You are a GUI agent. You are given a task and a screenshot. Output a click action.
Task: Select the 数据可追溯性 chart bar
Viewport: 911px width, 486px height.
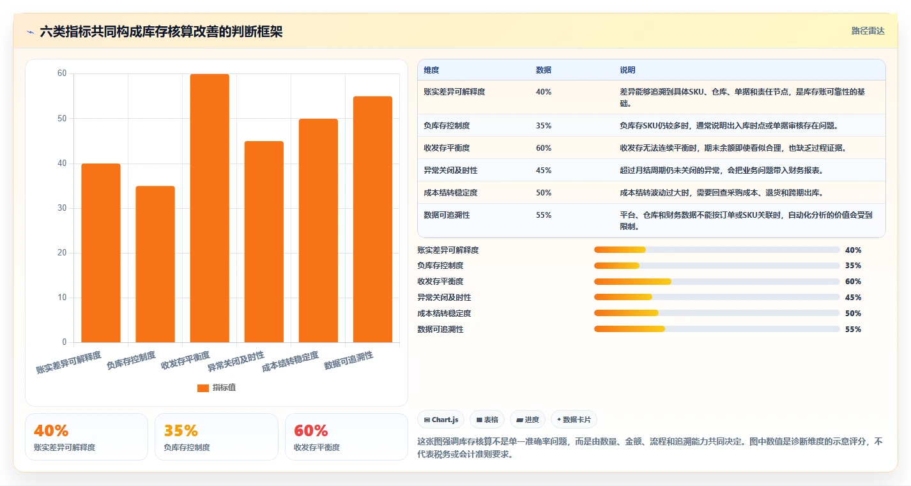372,219
